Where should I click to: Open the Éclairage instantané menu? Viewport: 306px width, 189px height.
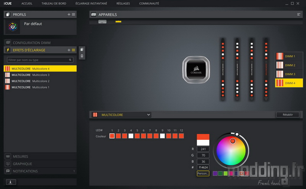coord(91,3)
